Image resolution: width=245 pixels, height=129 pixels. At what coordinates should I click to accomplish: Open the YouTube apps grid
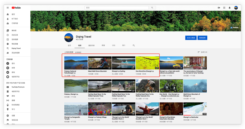[224, 8]
